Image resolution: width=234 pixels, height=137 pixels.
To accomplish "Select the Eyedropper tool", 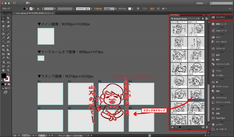I will click(3, 58).
